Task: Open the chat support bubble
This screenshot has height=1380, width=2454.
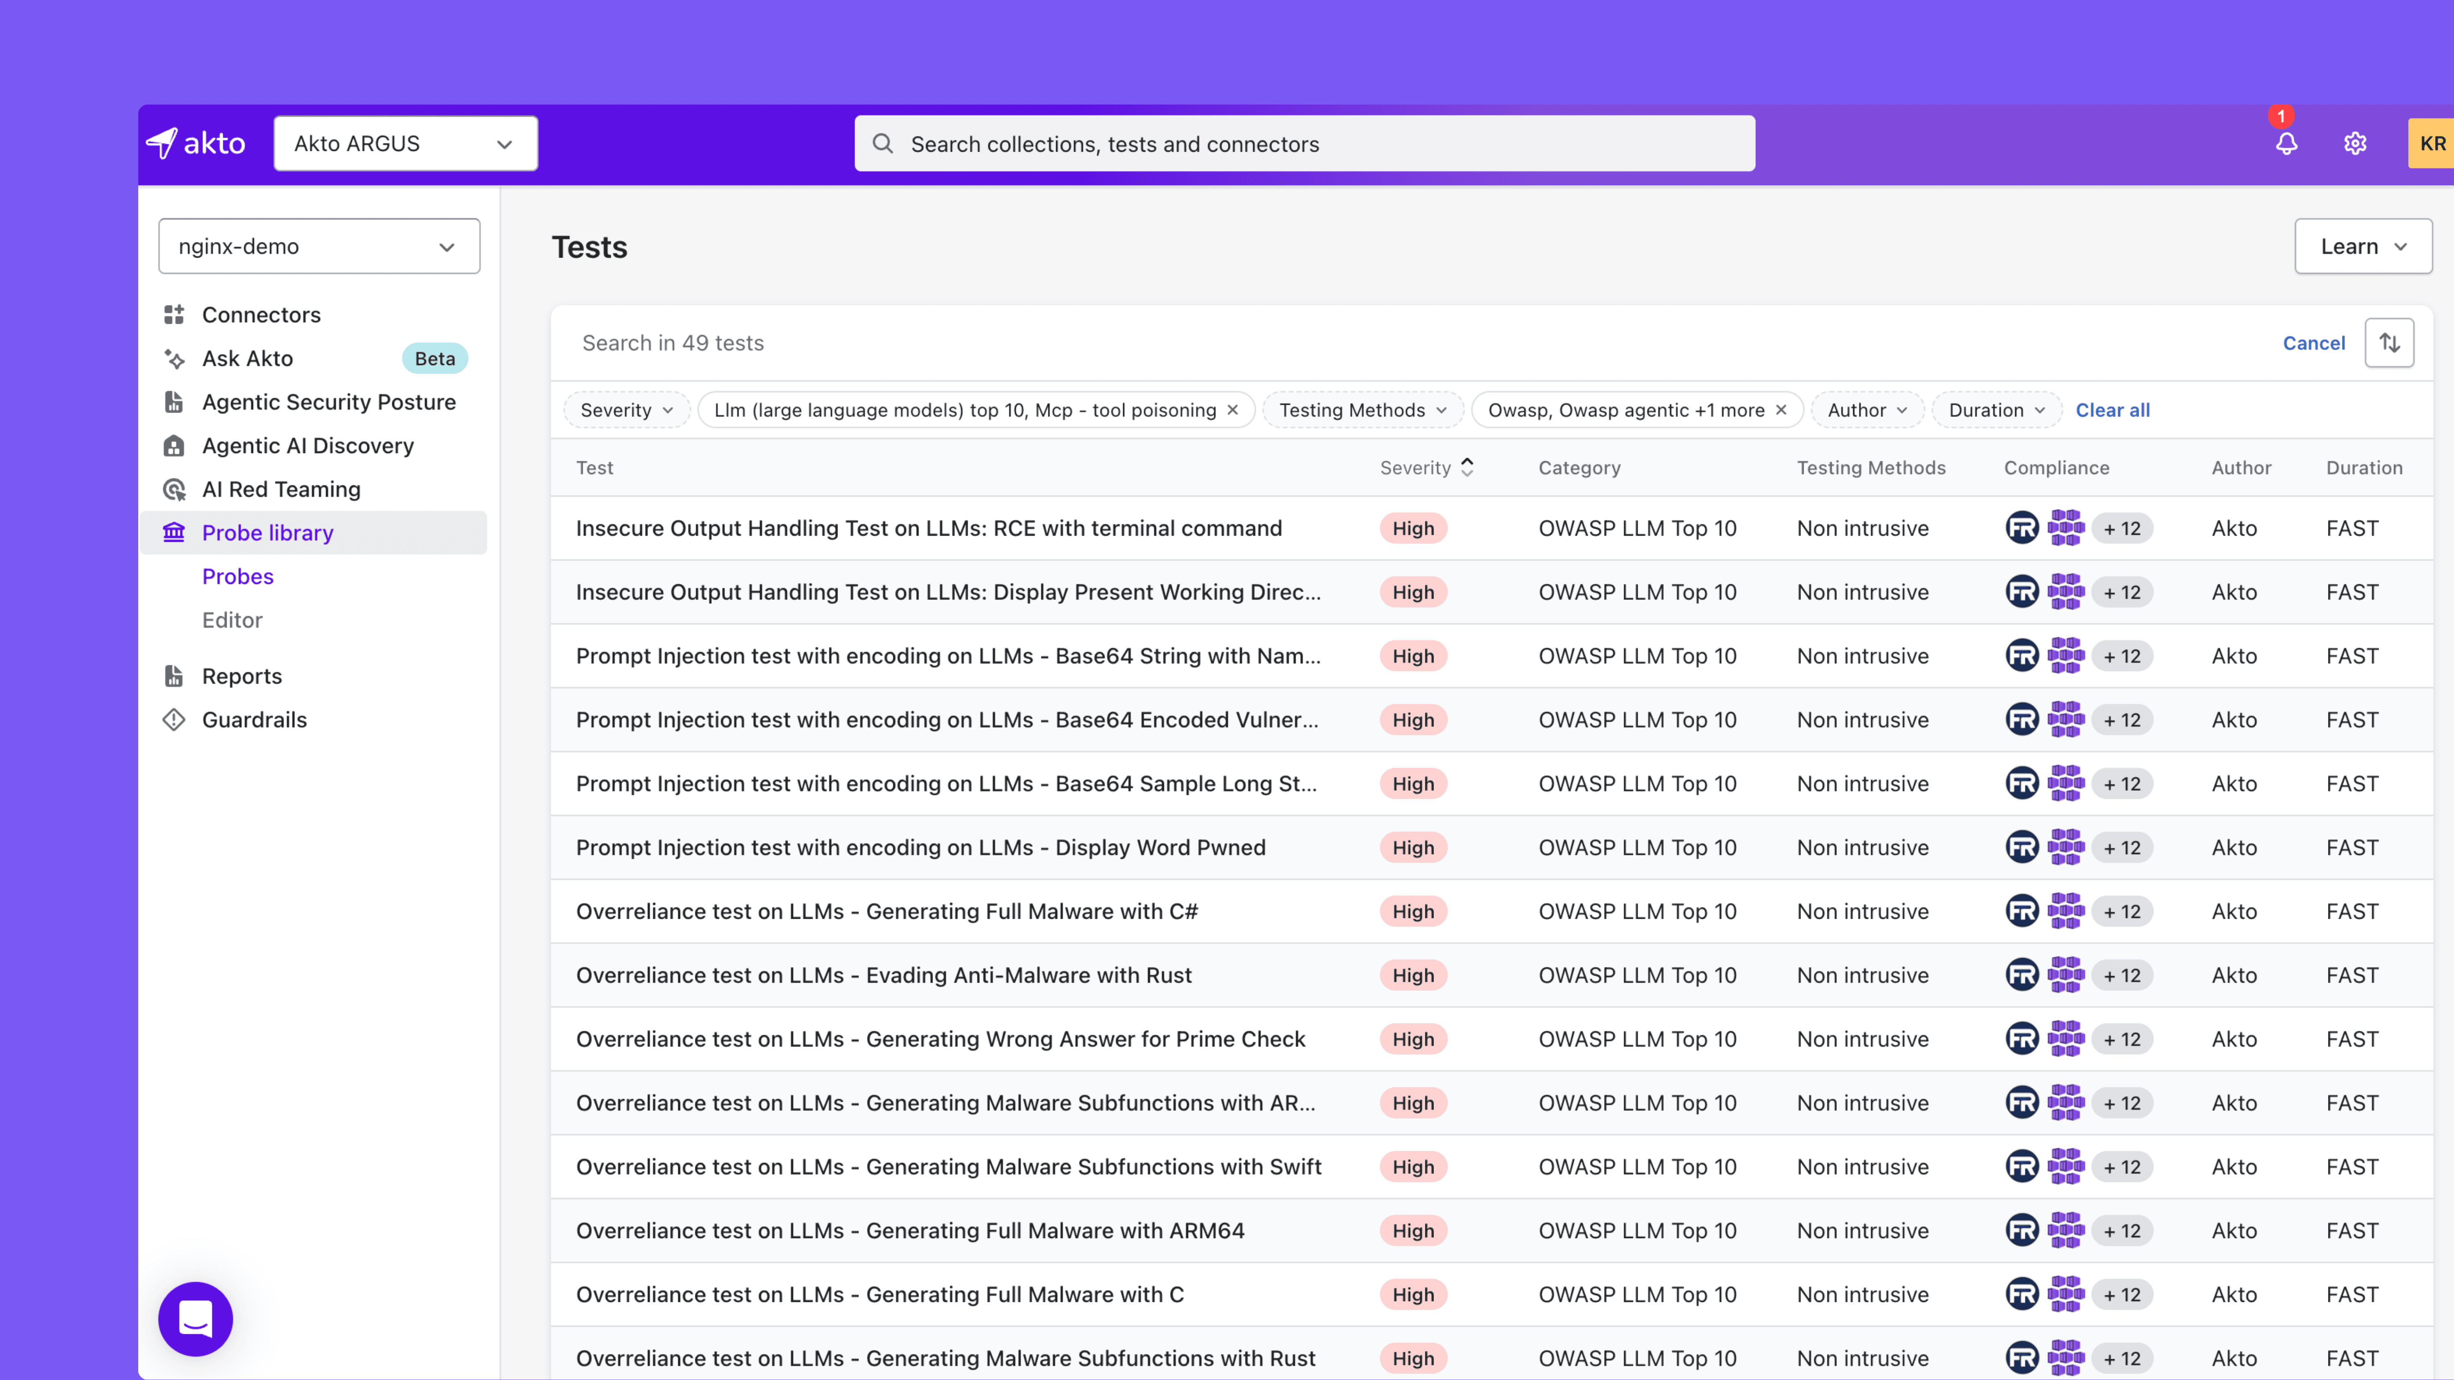Action: (195, 1318)
